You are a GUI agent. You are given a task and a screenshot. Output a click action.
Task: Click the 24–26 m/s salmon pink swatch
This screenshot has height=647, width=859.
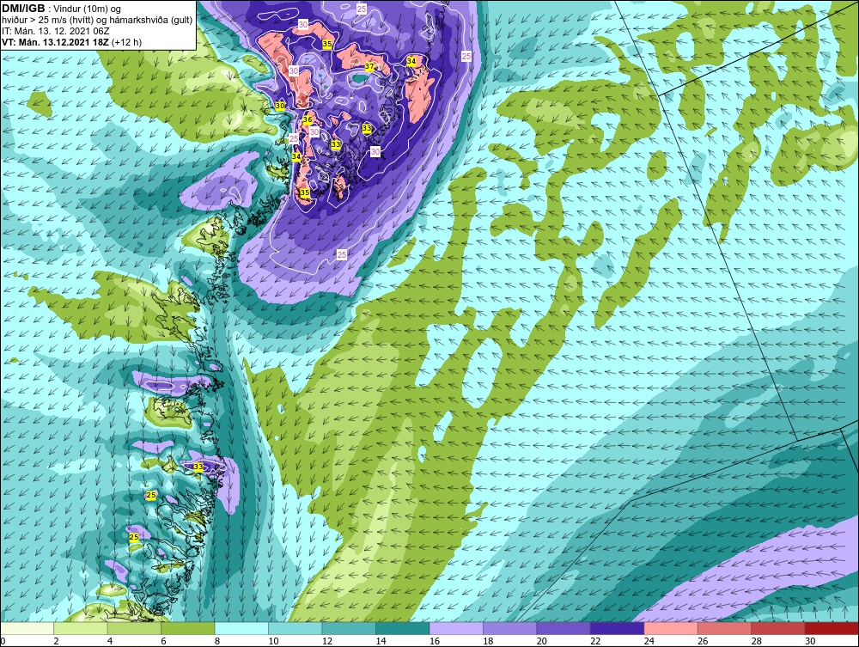pyautogui.click(x=671, y=628)
